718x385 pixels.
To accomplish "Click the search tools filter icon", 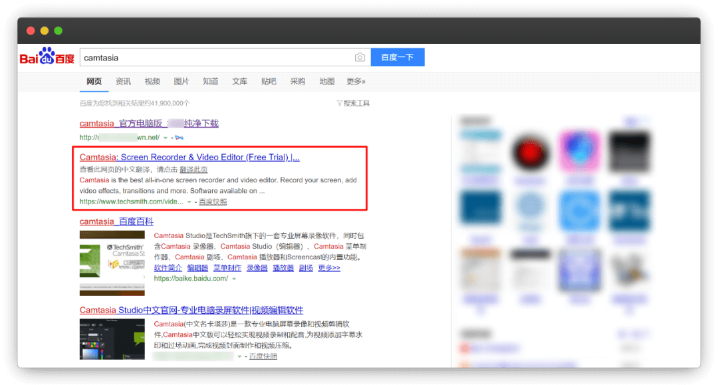I will pos(339,104).
